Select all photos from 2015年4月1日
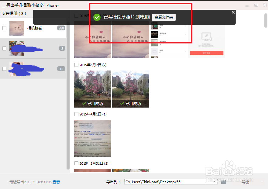This screenshot has height=189, width=268. point(76,114)
